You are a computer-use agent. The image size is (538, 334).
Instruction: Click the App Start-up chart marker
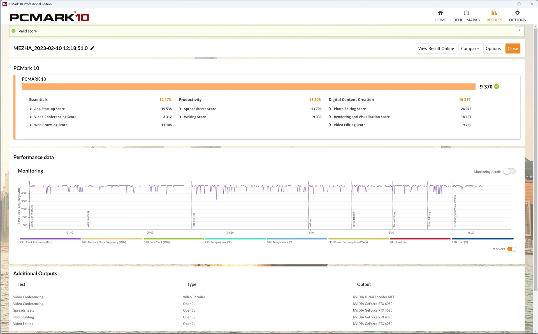click(194, 220)
